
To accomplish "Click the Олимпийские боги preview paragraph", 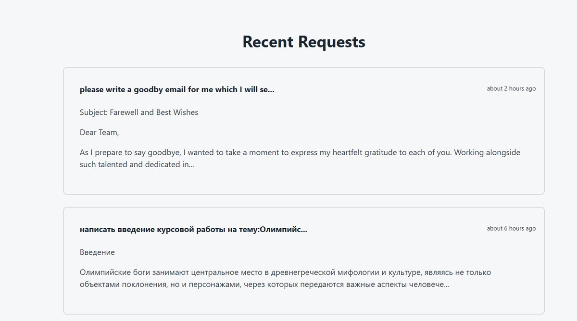I will [286, 279].
